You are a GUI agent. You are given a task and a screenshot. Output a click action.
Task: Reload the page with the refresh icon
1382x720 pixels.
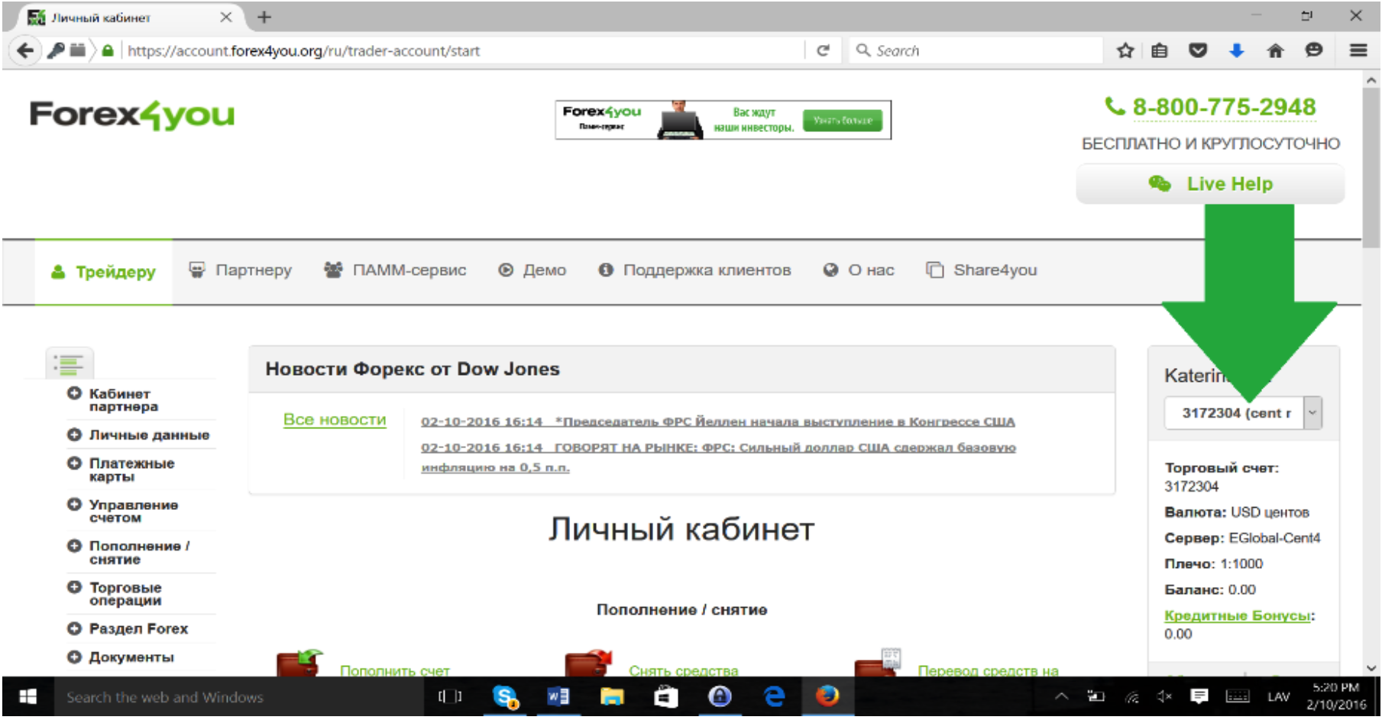(x=823, y=51)
